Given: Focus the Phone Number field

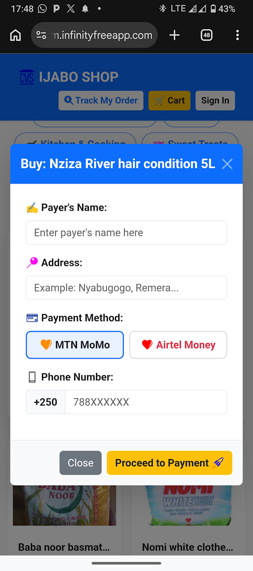Looking at the screenshot, I should tap(146, 402).
